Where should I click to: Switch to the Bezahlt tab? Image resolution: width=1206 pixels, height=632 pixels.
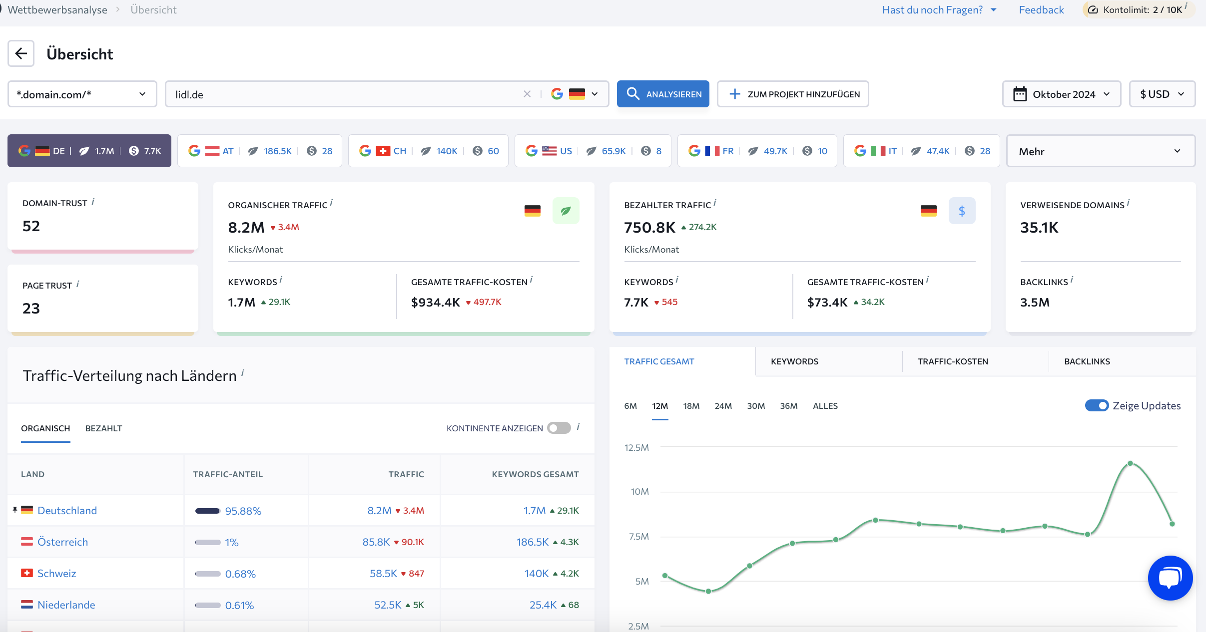103,428
